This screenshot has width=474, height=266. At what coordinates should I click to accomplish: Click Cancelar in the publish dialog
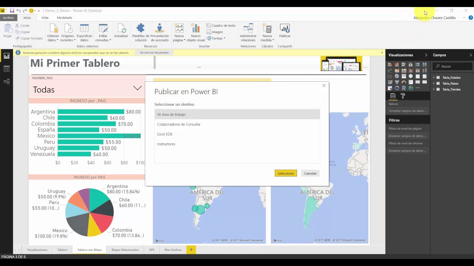pyautogui.click(x=310, y=173)
